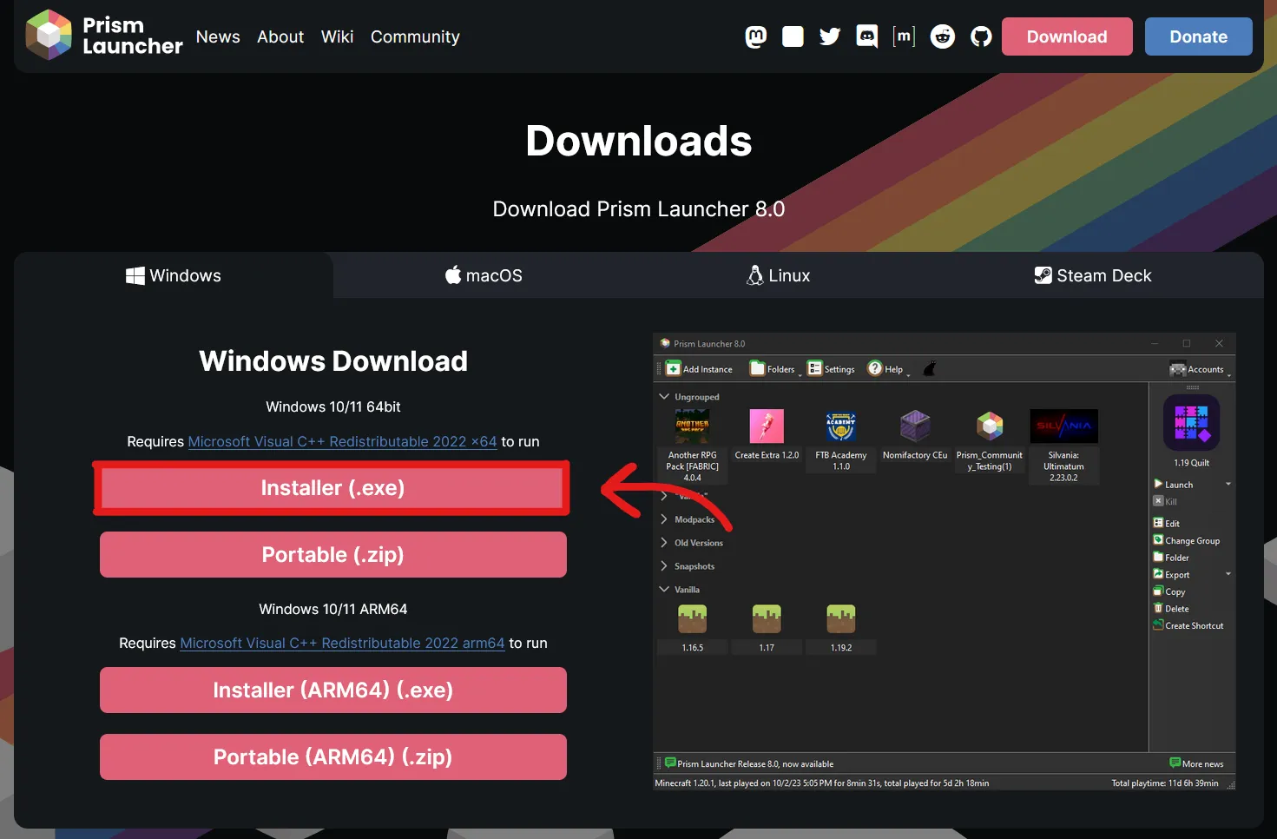
Task: Select the 1.17 vanilla instance
Action: click(767, 629)
